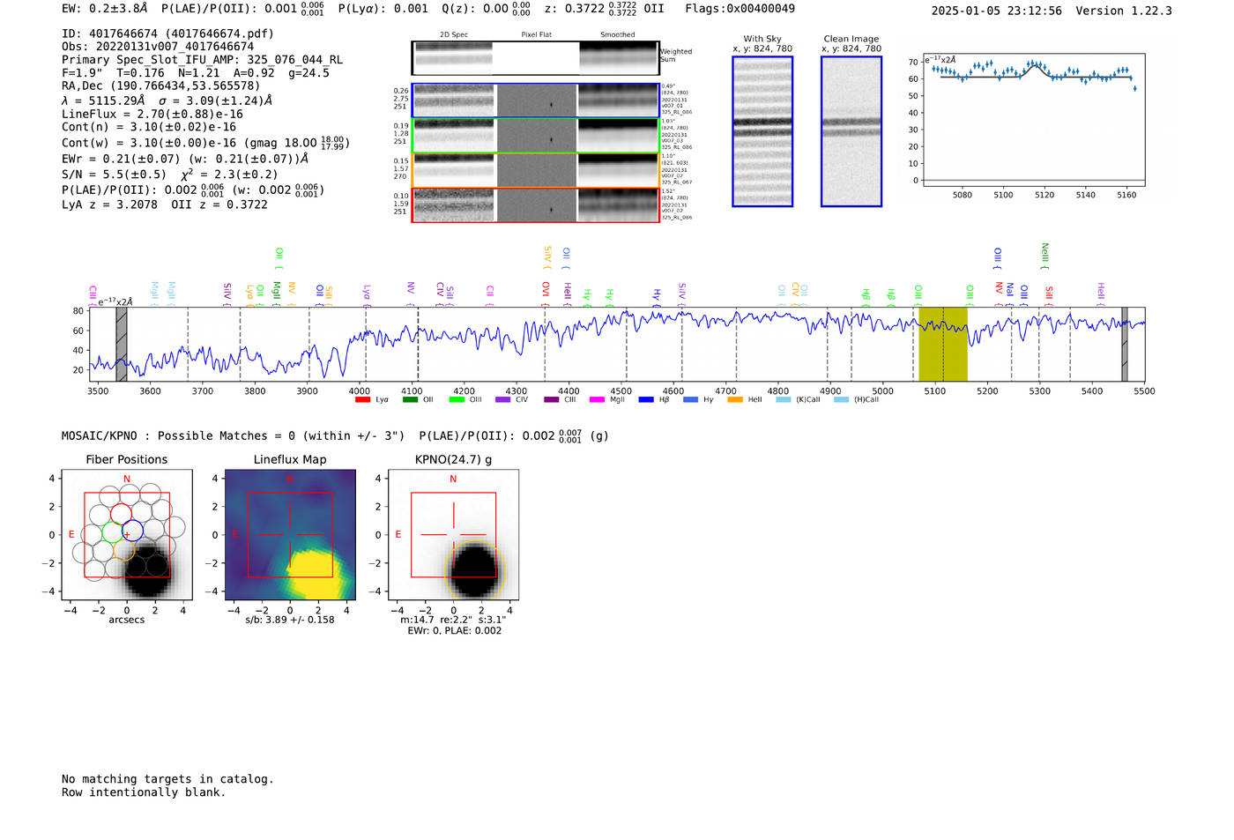This screenshot has height=840, width=1234.
Task: Click the orange HeII legend swatch
Action: 735,400
